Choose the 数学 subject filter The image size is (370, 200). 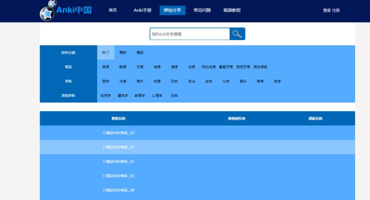(x=277, y=81)
